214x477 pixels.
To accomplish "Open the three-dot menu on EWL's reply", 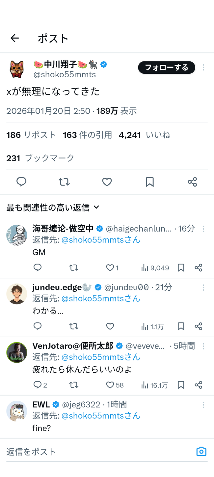I will 203,404.
